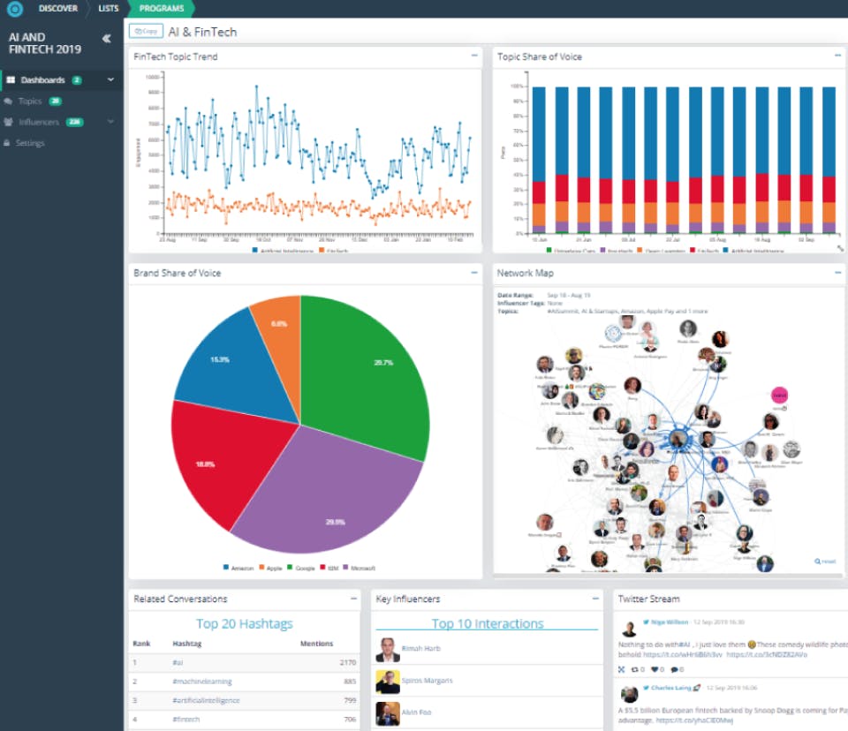
Task: Toggle Amazon legend entry in Brand pie chart
Action: pos(238,568)
